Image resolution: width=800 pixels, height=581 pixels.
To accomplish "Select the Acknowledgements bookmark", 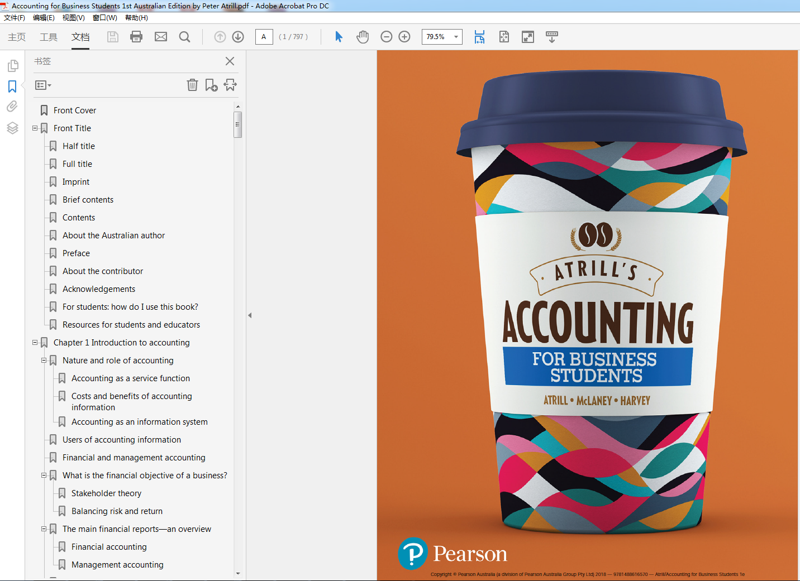I will (x=99, y=289).
